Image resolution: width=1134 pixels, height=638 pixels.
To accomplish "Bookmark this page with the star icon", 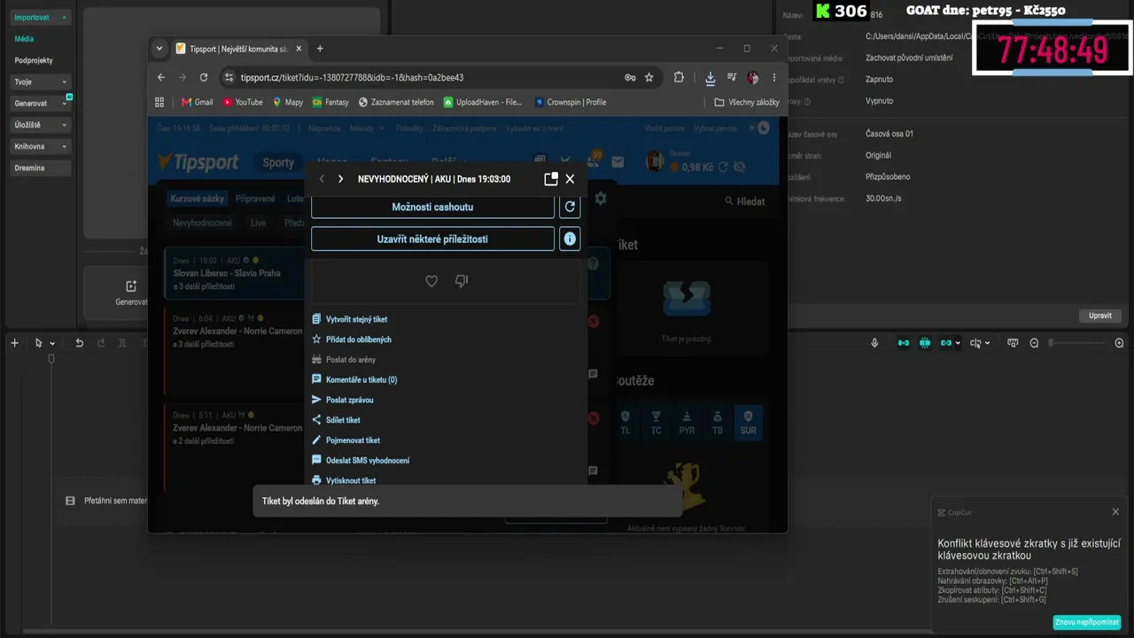I will click(649, 78).
